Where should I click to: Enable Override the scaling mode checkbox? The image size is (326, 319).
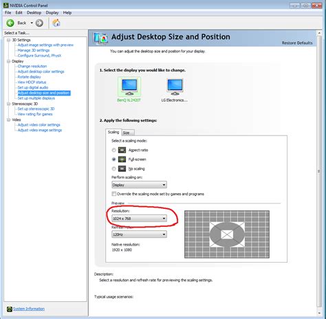pyautogui.click(x=113, y=194)
